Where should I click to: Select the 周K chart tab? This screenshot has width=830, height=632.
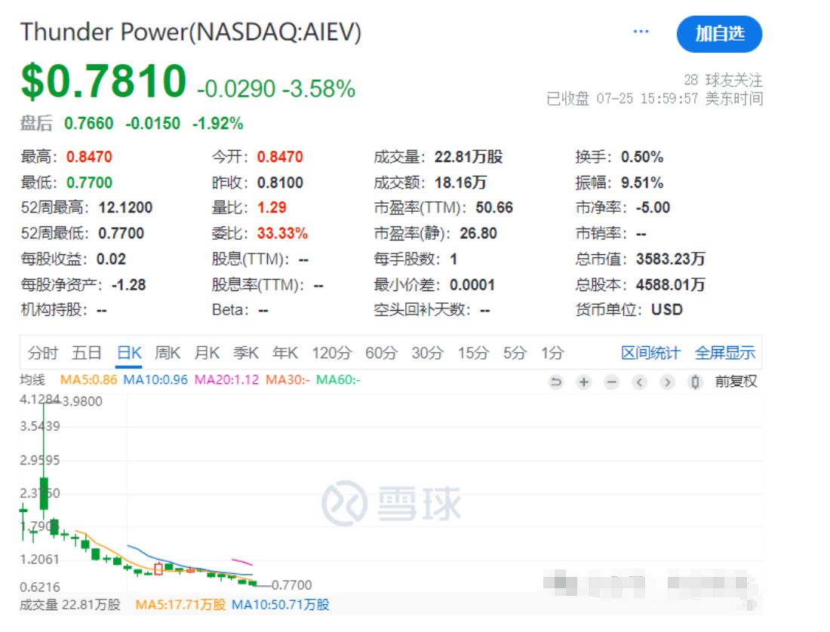tap(168, 353)
